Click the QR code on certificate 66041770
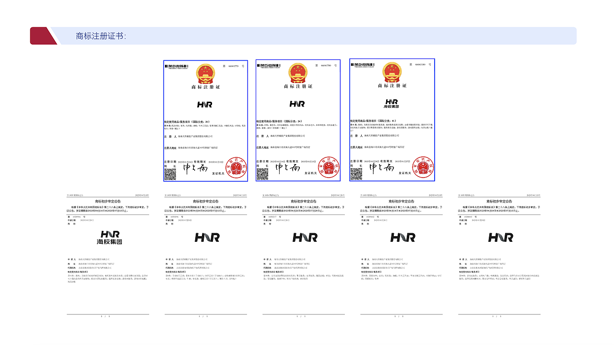Viewport: 614px width, 345px height. (x=170, y=174)
